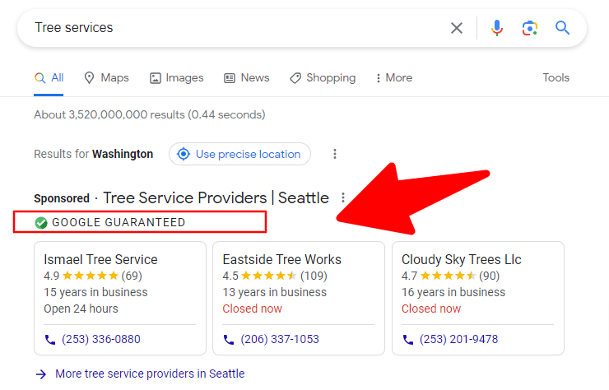Click the phone icon on Eastside Tree Works card
Image resolution: width=609 pixels, height=390 pixels.
pos(229,340)
